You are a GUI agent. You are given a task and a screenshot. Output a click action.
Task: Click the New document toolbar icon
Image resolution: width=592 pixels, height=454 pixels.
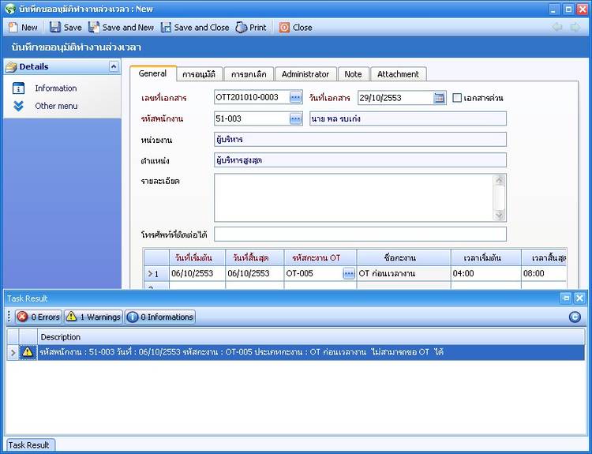click(13, 27)
